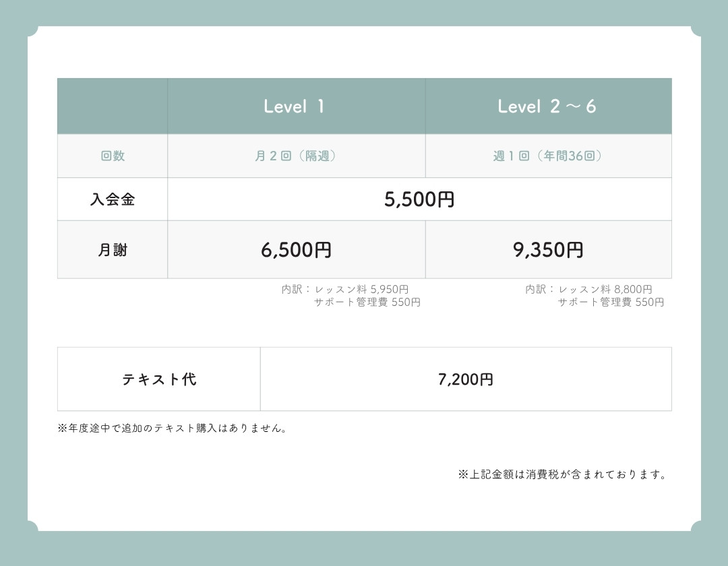
Task: Click the 月2回（隔週） frequency cell
Action: click(296, 156)
